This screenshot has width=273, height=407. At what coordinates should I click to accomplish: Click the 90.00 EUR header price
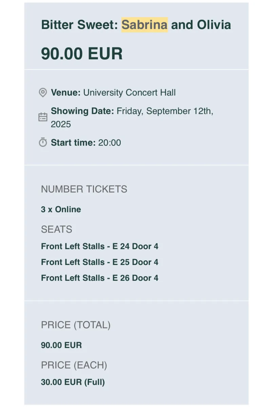82,54
